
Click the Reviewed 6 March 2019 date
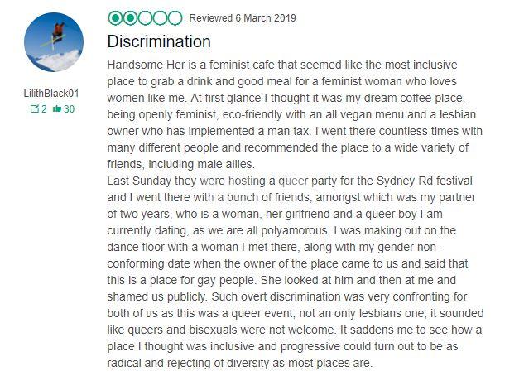pos(243,18)
